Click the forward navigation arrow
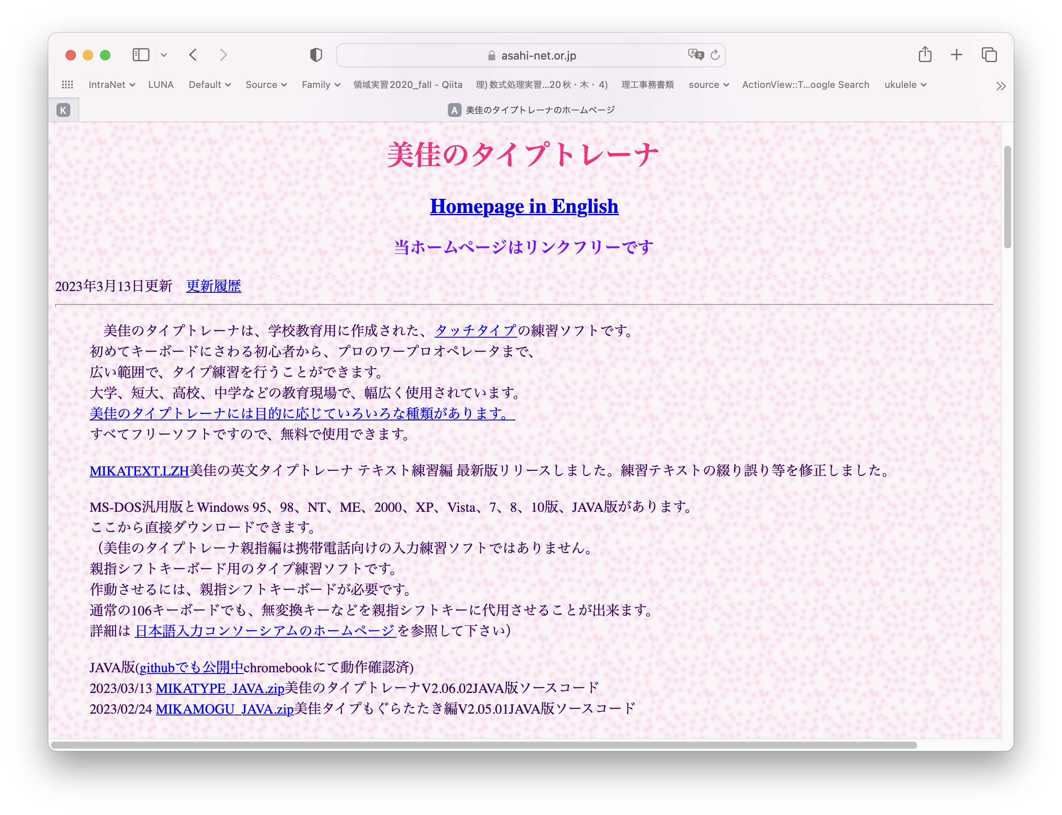The width and height of the screenshot is (1062, 815). coord(223,55)
